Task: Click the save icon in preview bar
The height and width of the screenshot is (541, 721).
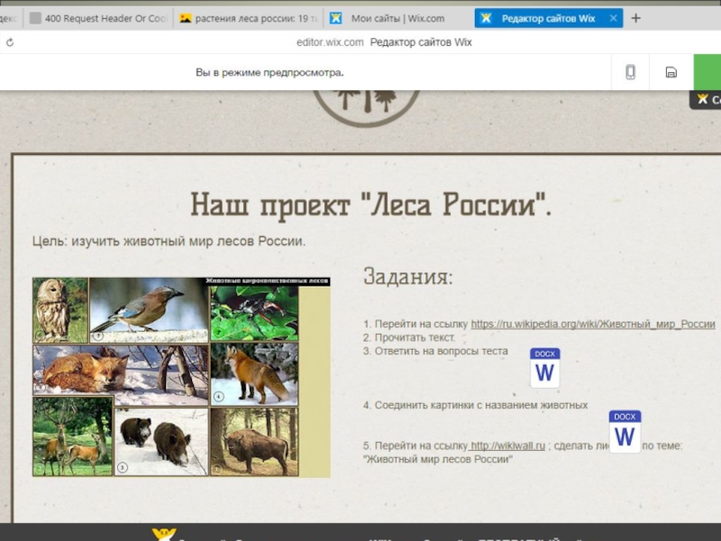Action: [x=671, y=72]
